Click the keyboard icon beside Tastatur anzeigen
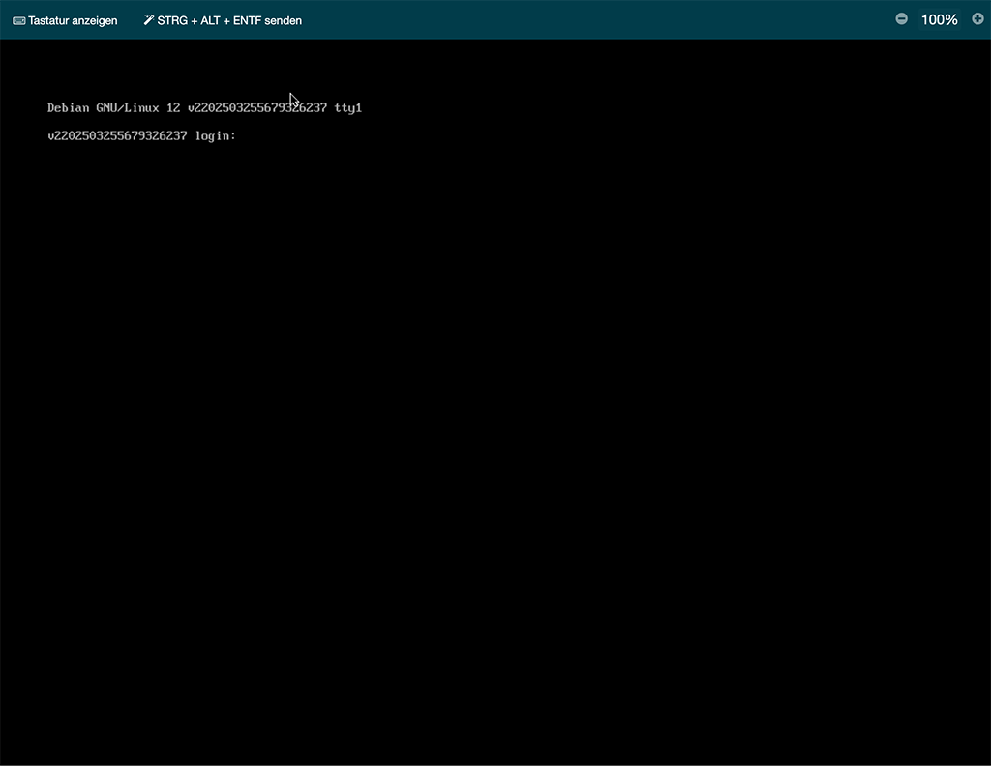Screen dimensions: 991x766 pyautogui.click(x=19, y=21)
